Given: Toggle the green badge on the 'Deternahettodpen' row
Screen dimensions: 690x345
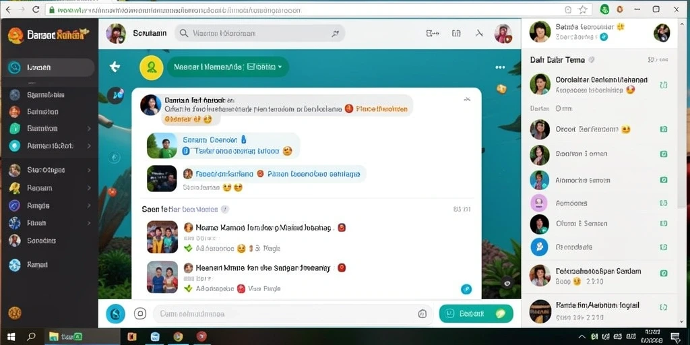Looking at the screenshot, I should pos(664,274).
